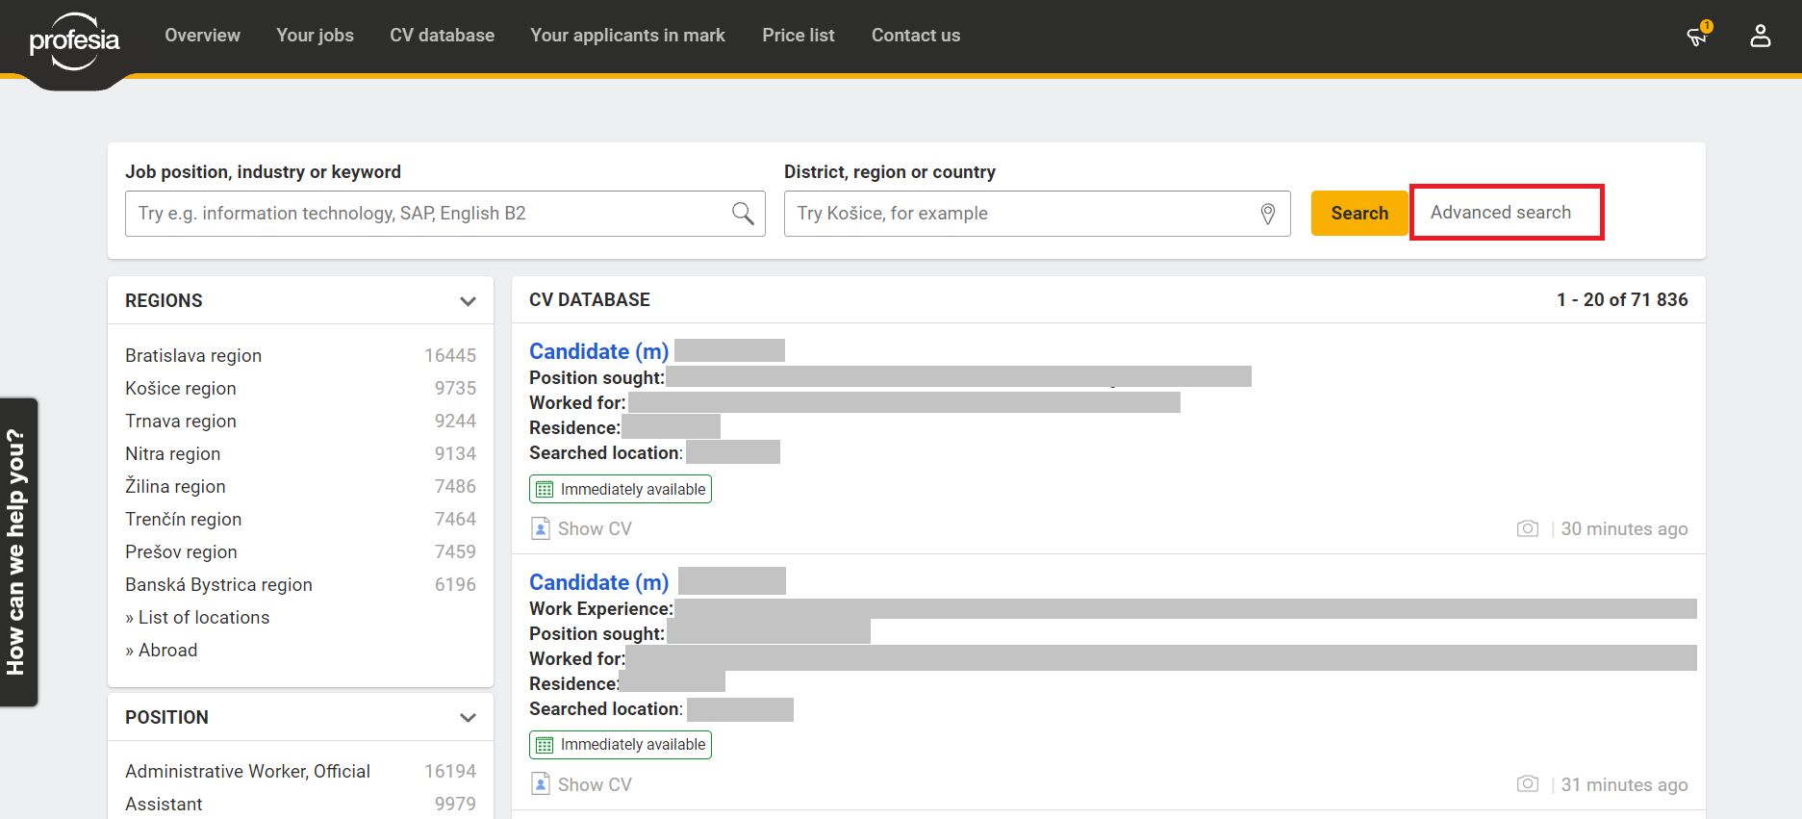Click camera icon next to 31 minutes ago
Screen dimensions: 1802x819
[1527, 783]
